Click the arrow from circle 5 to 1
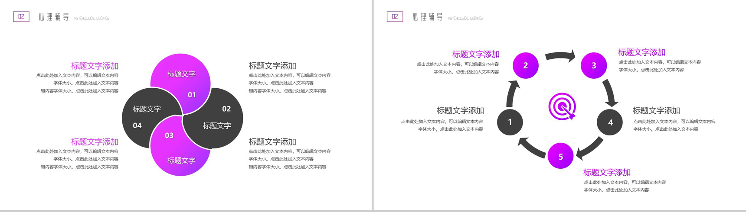 532,147
